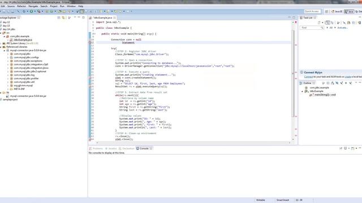Maximize the Package Explorer view
The width and height of the screenshot is (362, 203).
tap(83, 17)
